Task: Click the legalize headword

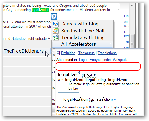Action: [67, 75]
